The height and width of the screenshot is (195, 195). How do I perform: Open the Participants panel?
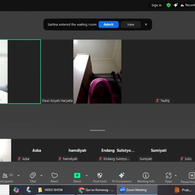click(6, 176)
